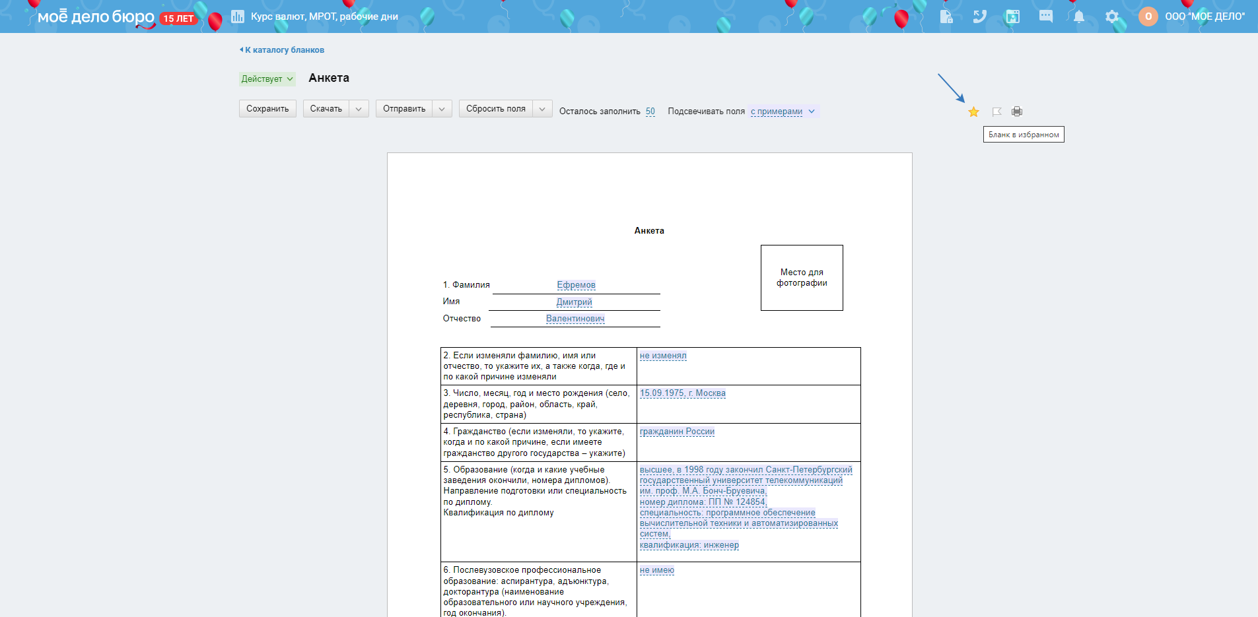Open notifications bell
The image size is (1258, 617).
click(1078, 16)
